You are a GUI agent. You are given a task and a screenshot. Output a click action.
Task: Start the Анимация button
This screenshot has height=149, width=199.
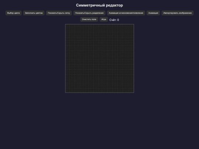click(x=153, y=13)
